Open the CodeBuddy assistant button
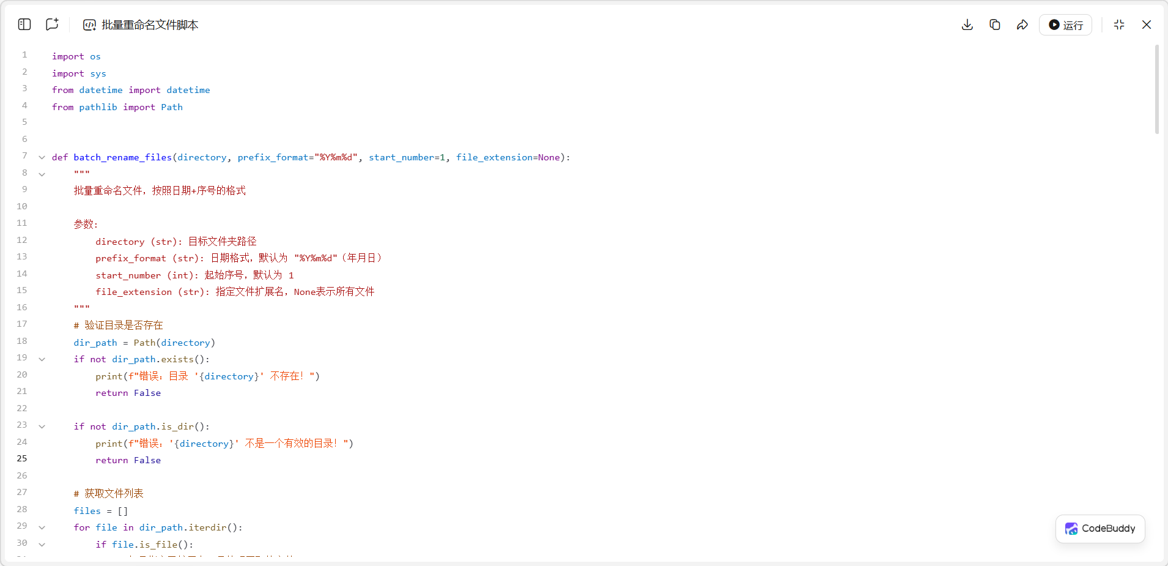The height and width of the screenshot is (566, 1168). click(x=1100, y=529)
